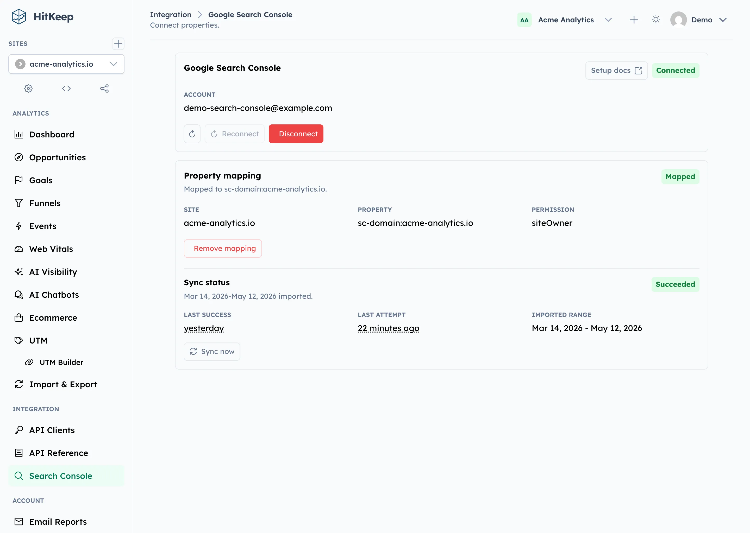Click siteOwner permission value
The image size is (750, 533).
[552, 223]
